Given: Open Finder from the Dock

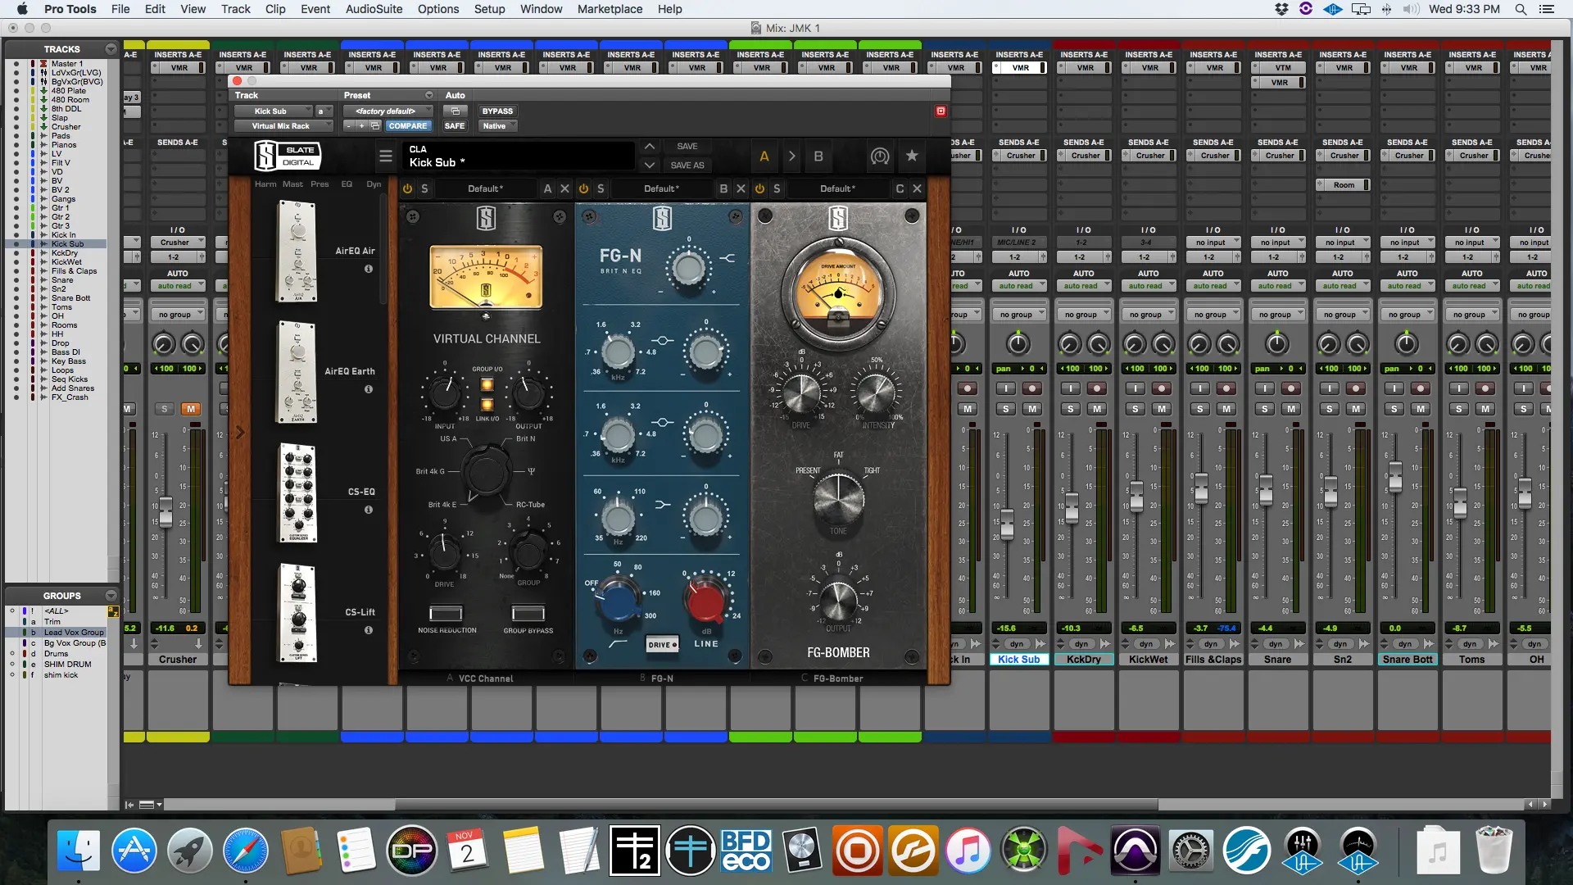Looking at the screenshot, I should 79,851.
